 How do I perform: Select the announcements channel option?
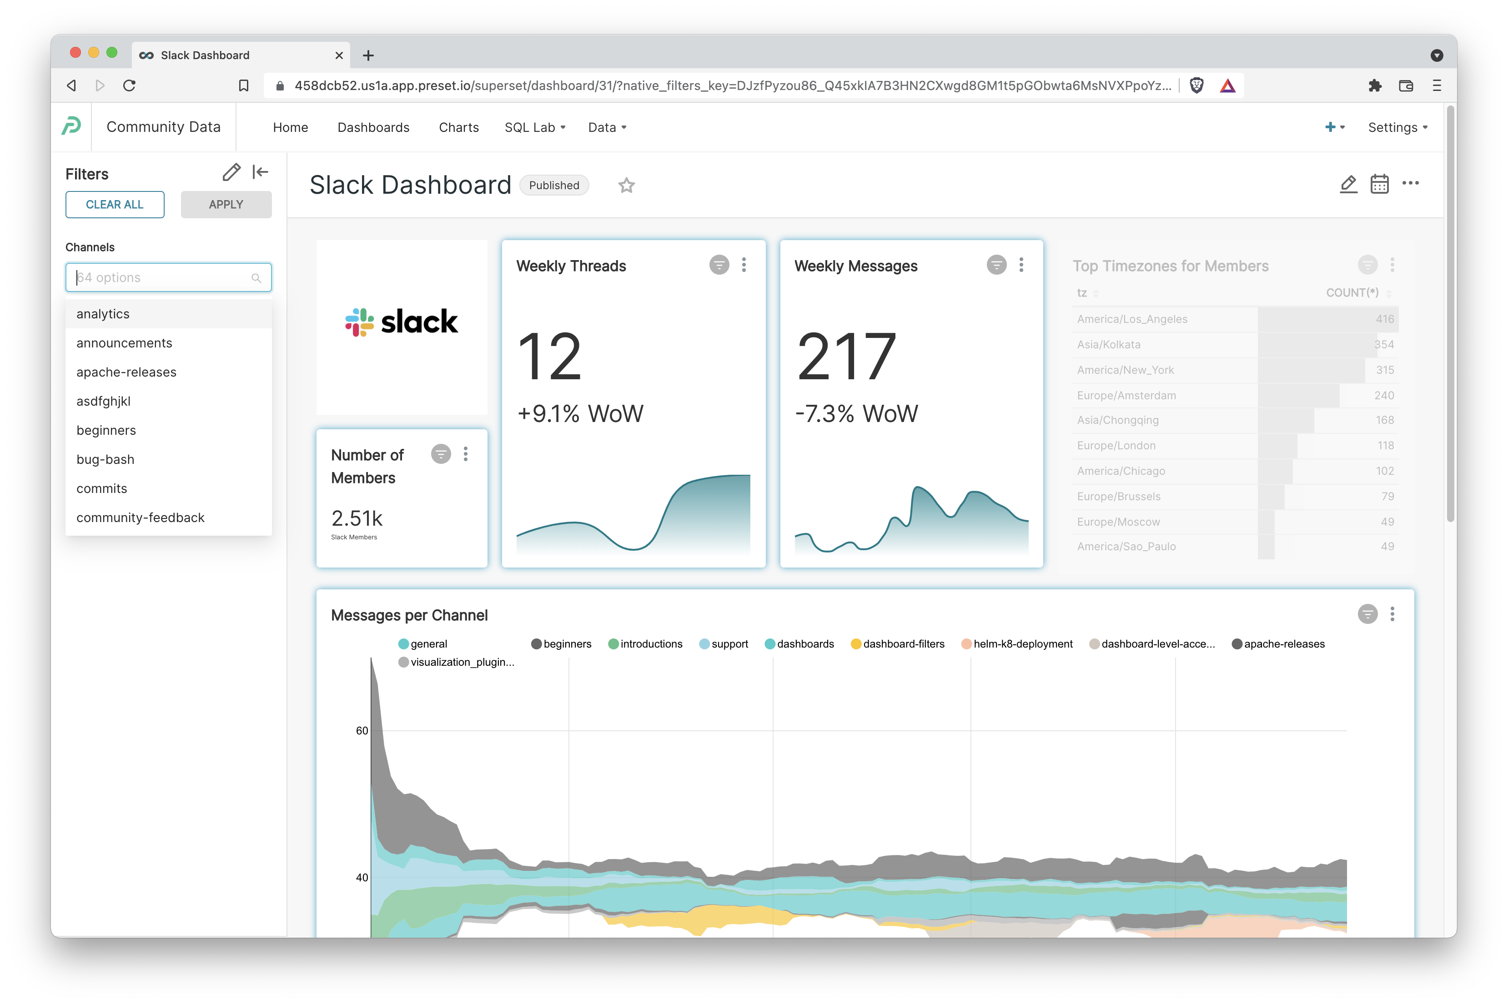(x=124, y=343)
